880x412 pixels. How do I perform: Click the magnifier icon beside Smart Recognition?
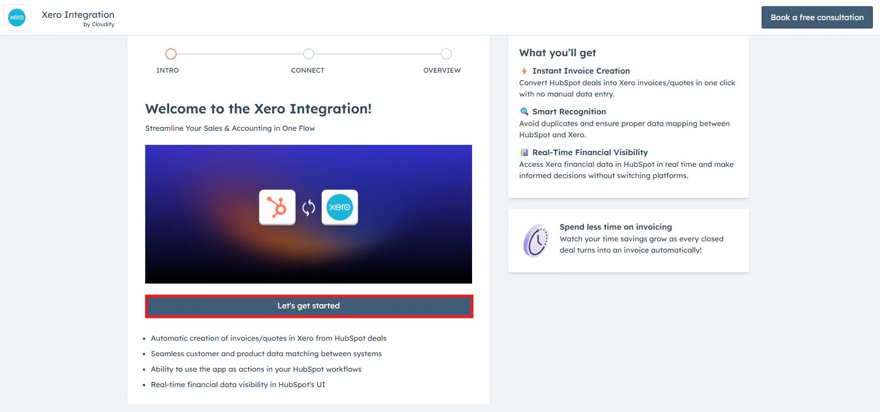(524, 112)
